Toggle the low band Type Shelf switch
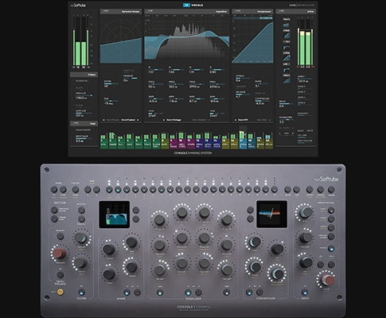The image size is (386, 318). click(x=156, y=114)
